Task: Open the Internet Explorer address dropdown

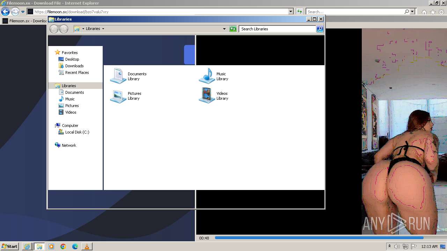Action: click(291, 12)
